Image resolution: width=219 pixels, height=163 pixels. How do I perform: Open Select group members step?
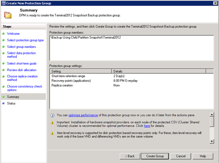point(21,47)
